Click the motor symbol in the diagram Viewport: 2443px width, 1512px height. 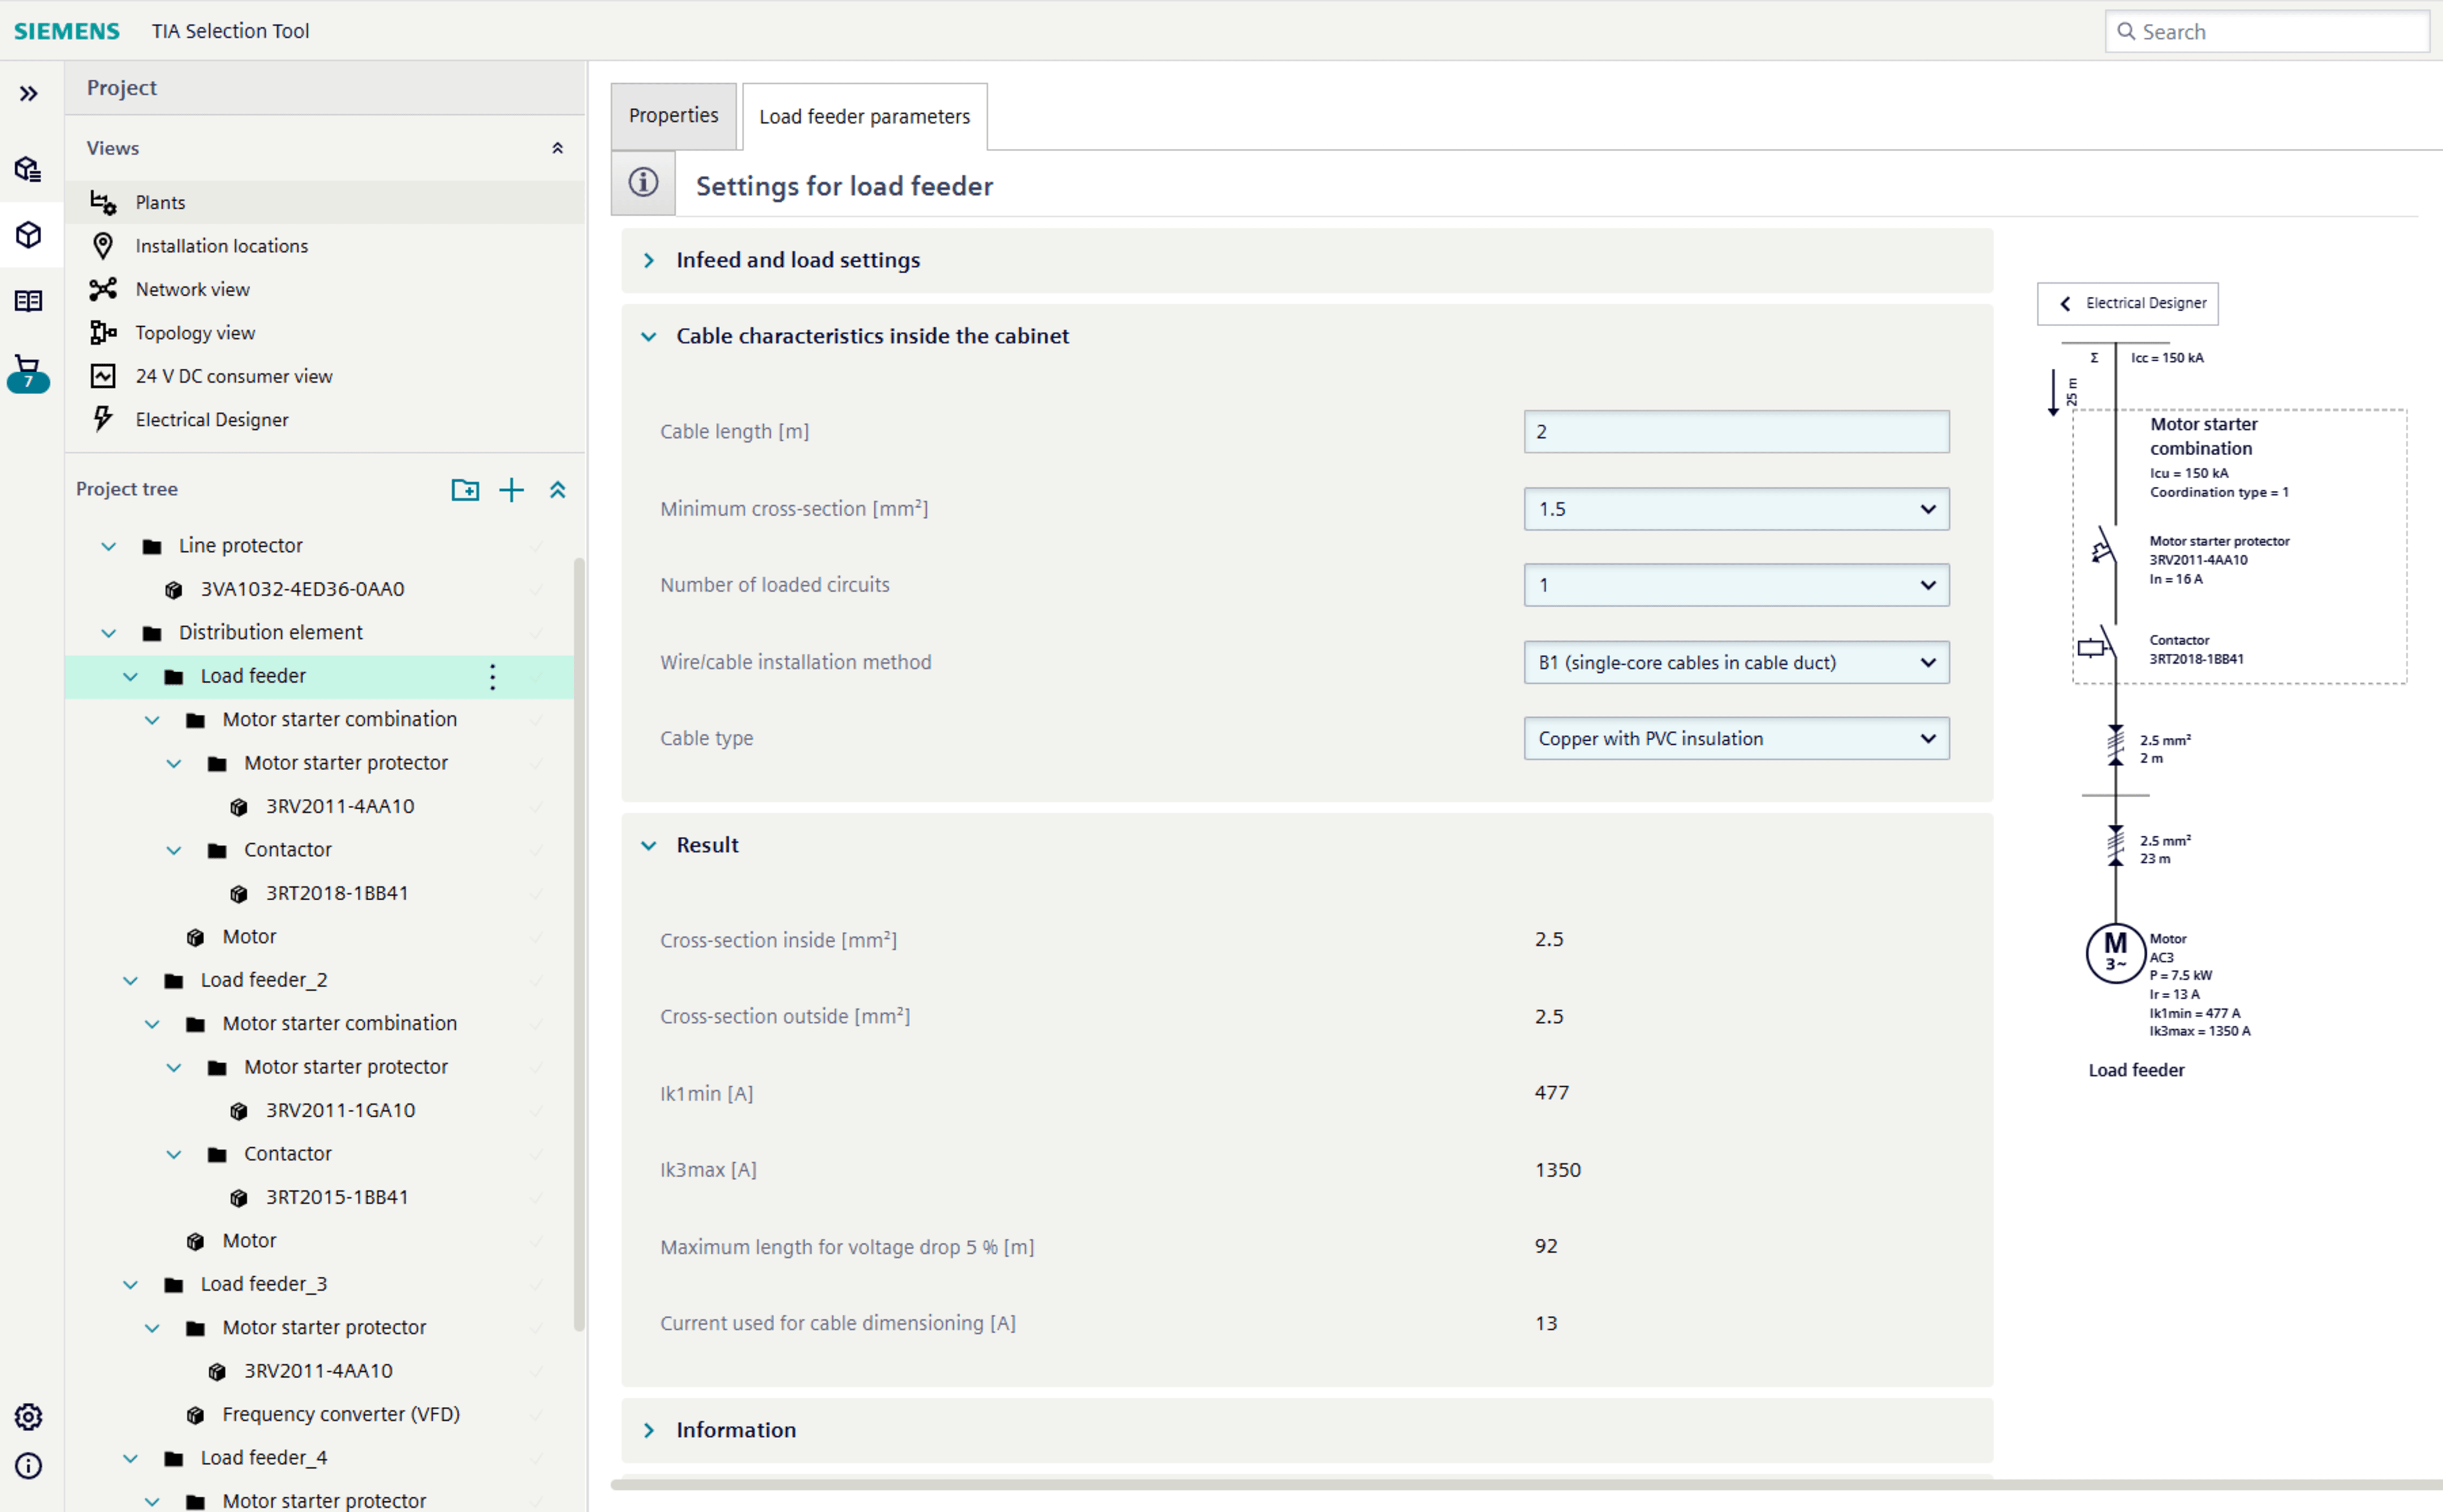(x=2115, y=953)
